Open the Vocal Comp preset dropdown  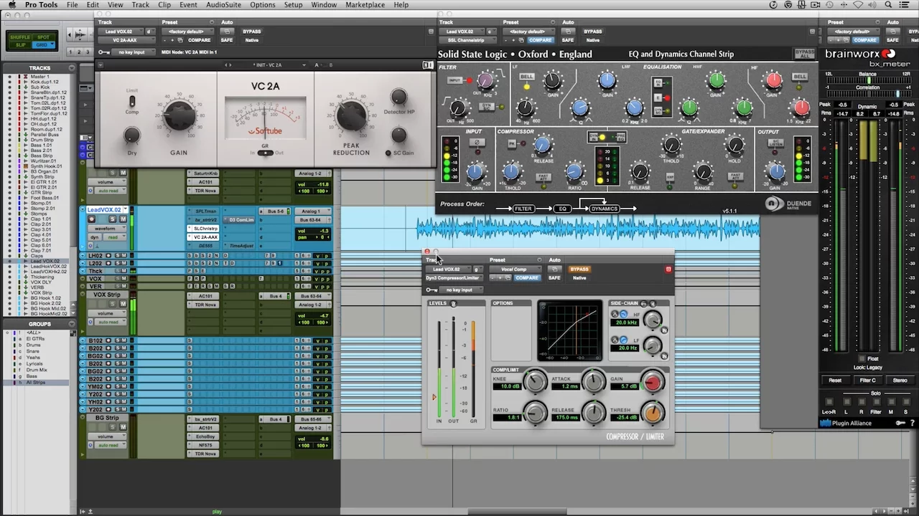[514, 269]
